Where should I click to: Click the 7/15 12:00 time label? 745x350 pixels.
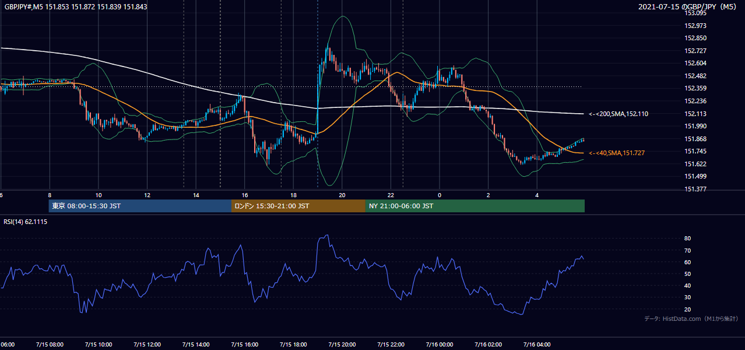[x=147, y=344]
